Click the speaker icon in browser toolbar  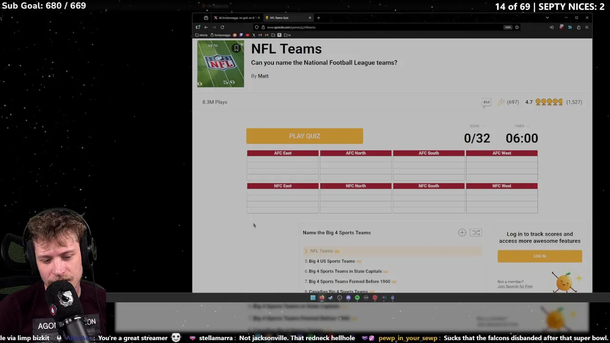pyautogui.click(x=552, y=27)
